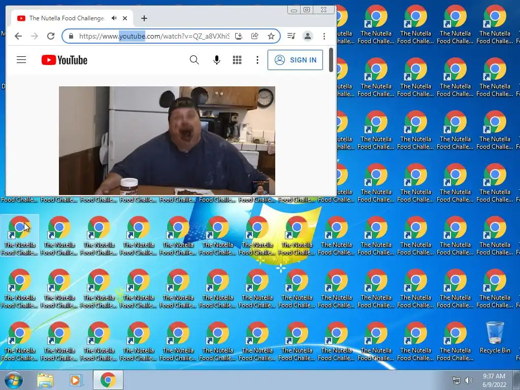This screenshot has height=390, width=520.
Task: Click the taskbar clock showing 9:37 AM
Action: click(x=494, y=380)
